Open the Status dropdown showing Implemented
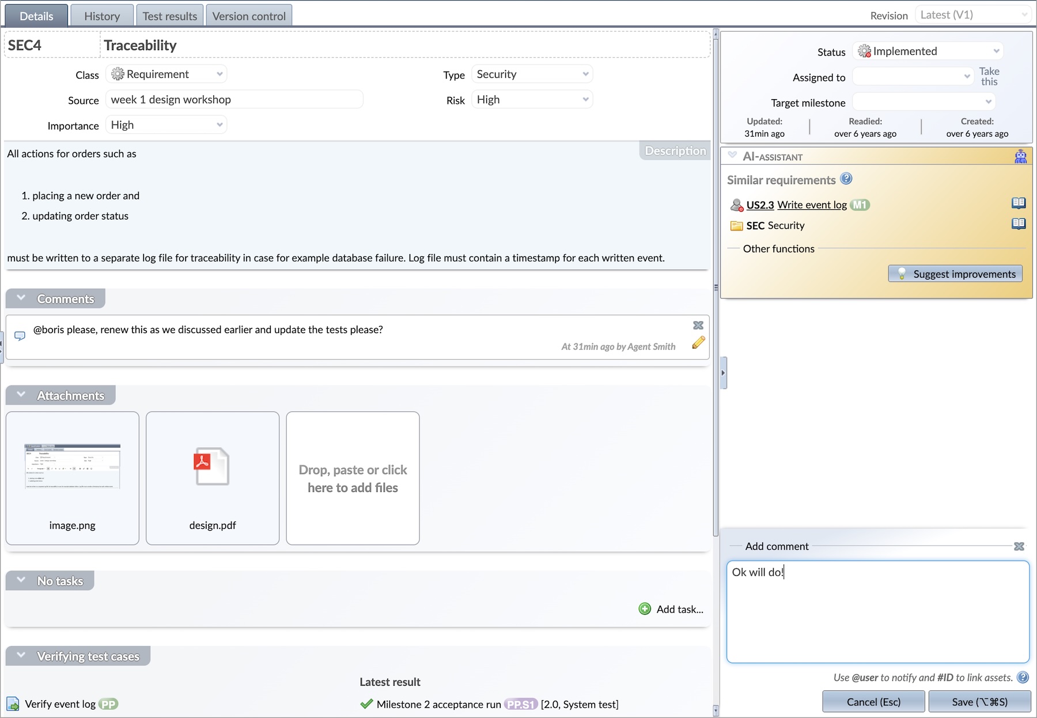Screen dimensions: 1037x718 pos(928,51)
